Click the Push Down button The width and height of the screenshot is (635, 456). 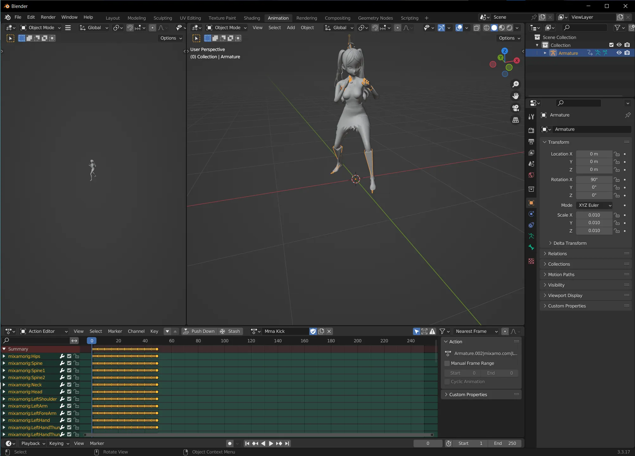click(199, 331)
